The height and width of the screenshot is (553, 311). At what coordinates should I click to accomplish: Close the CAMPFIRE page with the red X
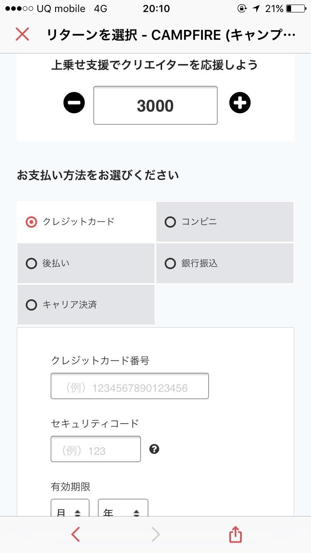click(x=22, y=34)
